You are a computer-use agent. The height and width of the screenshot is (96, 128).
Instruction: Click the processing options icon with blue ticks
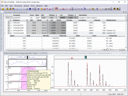click(x=33, y=9)
